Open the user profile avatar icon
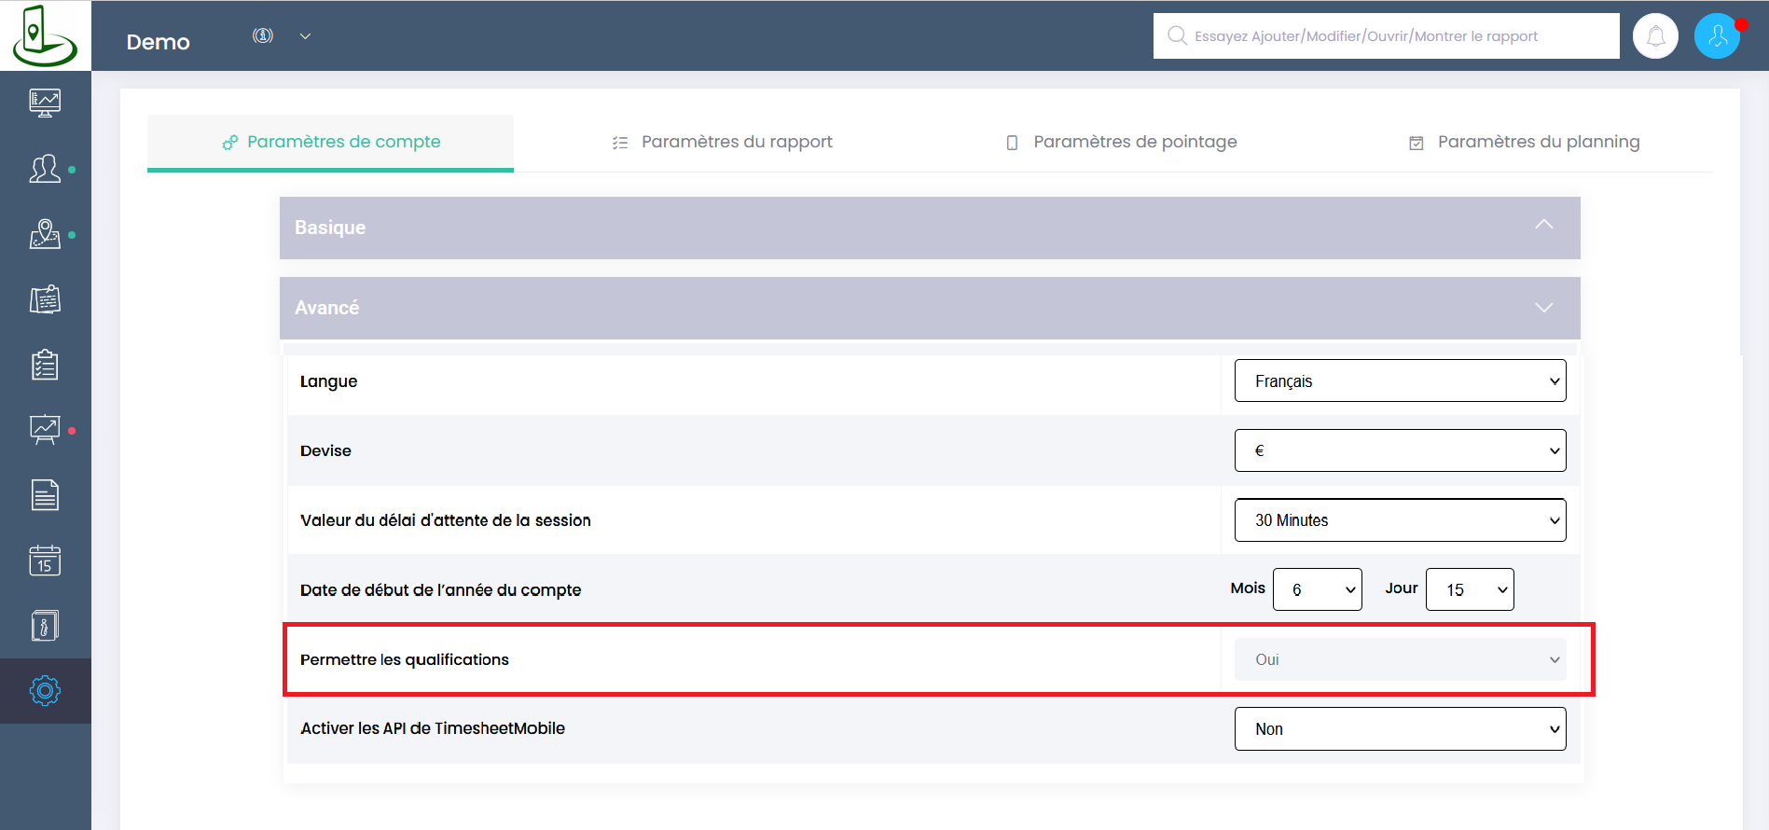The width and height of the screenshot is (1769, 830). click(x=1717, y=36)
